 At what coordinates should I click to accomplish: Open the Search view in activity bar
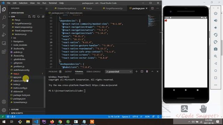tap(4, 18)
